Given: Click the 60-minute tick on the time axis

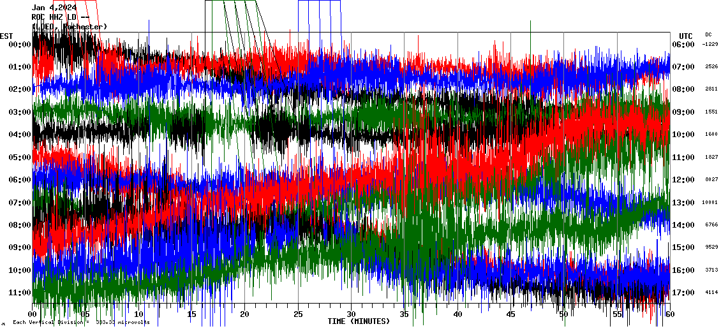Looking at the screenshot, I should click(x=669, y=314).
